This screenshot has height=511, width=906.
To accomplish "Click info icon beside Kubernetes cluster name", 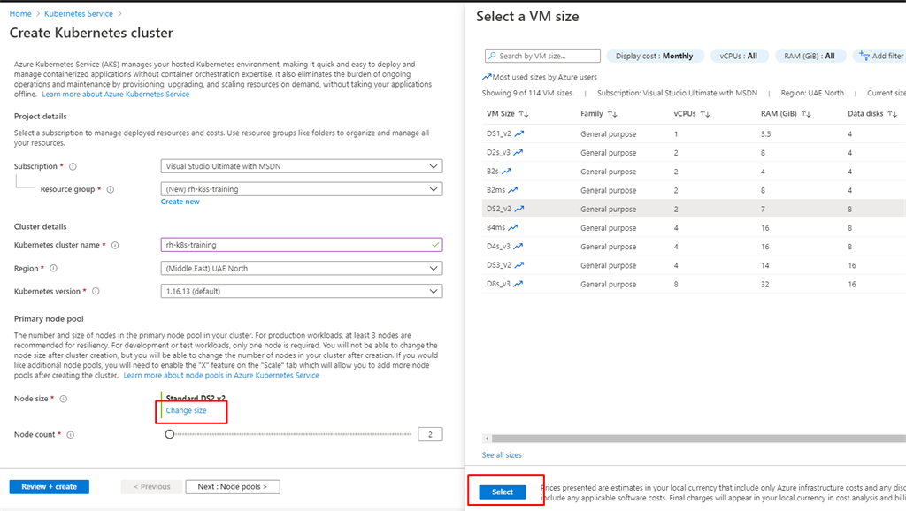I will [x=115, y=246].
